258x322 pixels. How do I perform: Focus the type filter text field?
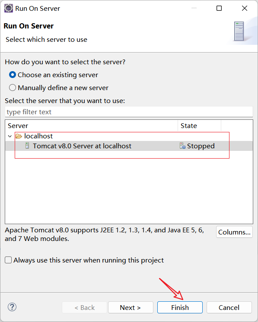[129, 112]
